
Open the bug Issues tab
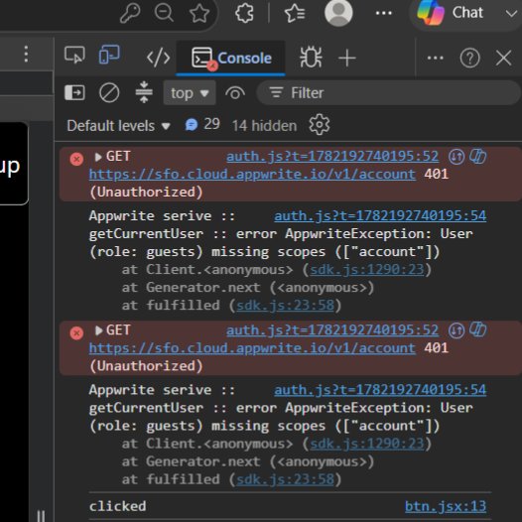(x=311, y=58)
